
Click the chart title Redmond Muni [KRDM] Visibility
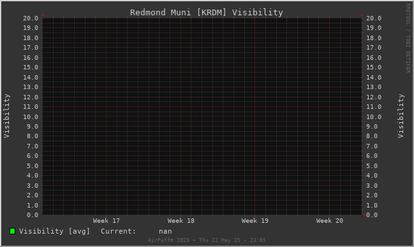[x=207, y=12]
